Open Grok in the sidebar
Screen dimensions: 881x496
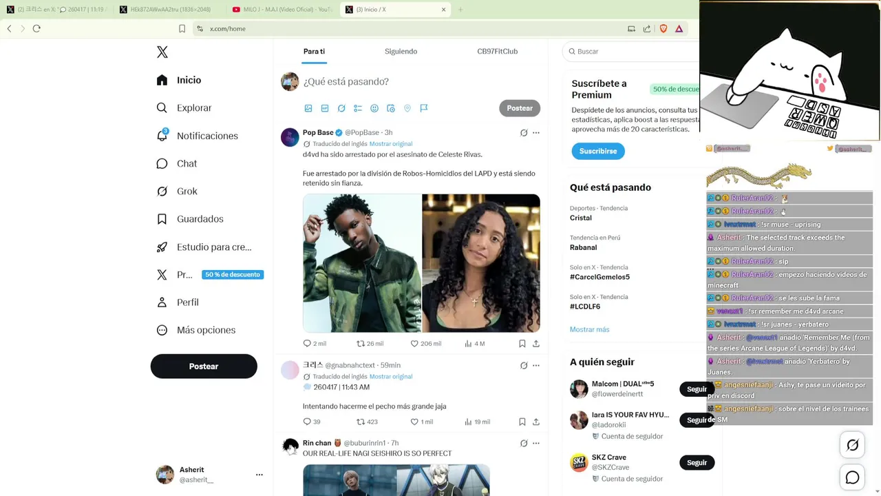click(176, 191)
